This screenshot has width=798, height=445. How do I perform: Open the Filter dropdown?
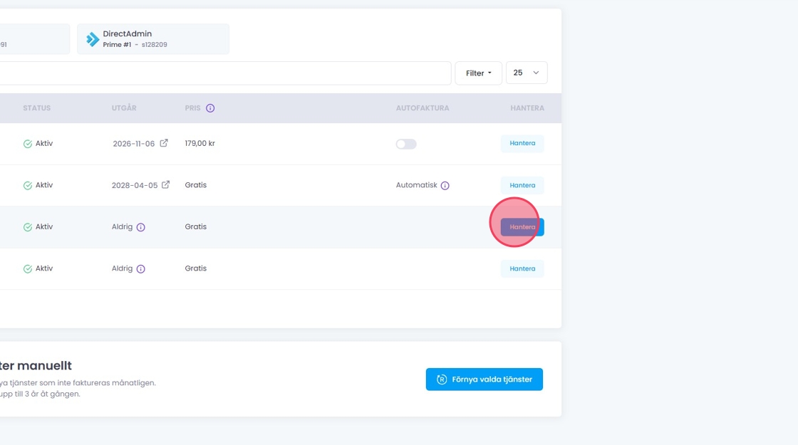[x=478, y=73]
